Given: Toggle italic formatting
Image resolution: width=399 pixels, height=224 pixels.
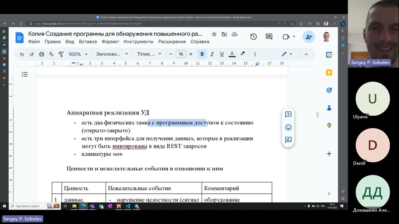Looking at the screenshot, I should click(x=212, y=54).
